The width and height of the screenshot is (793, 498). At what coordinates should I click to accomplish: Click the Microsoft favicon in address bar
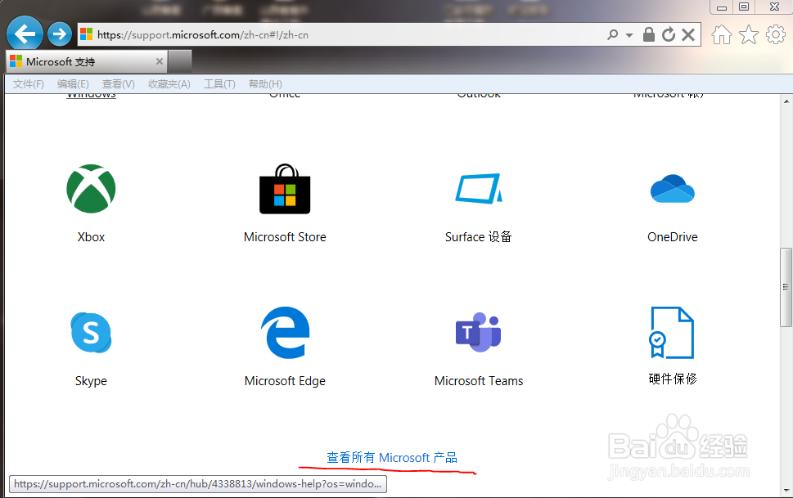[87, 34]
